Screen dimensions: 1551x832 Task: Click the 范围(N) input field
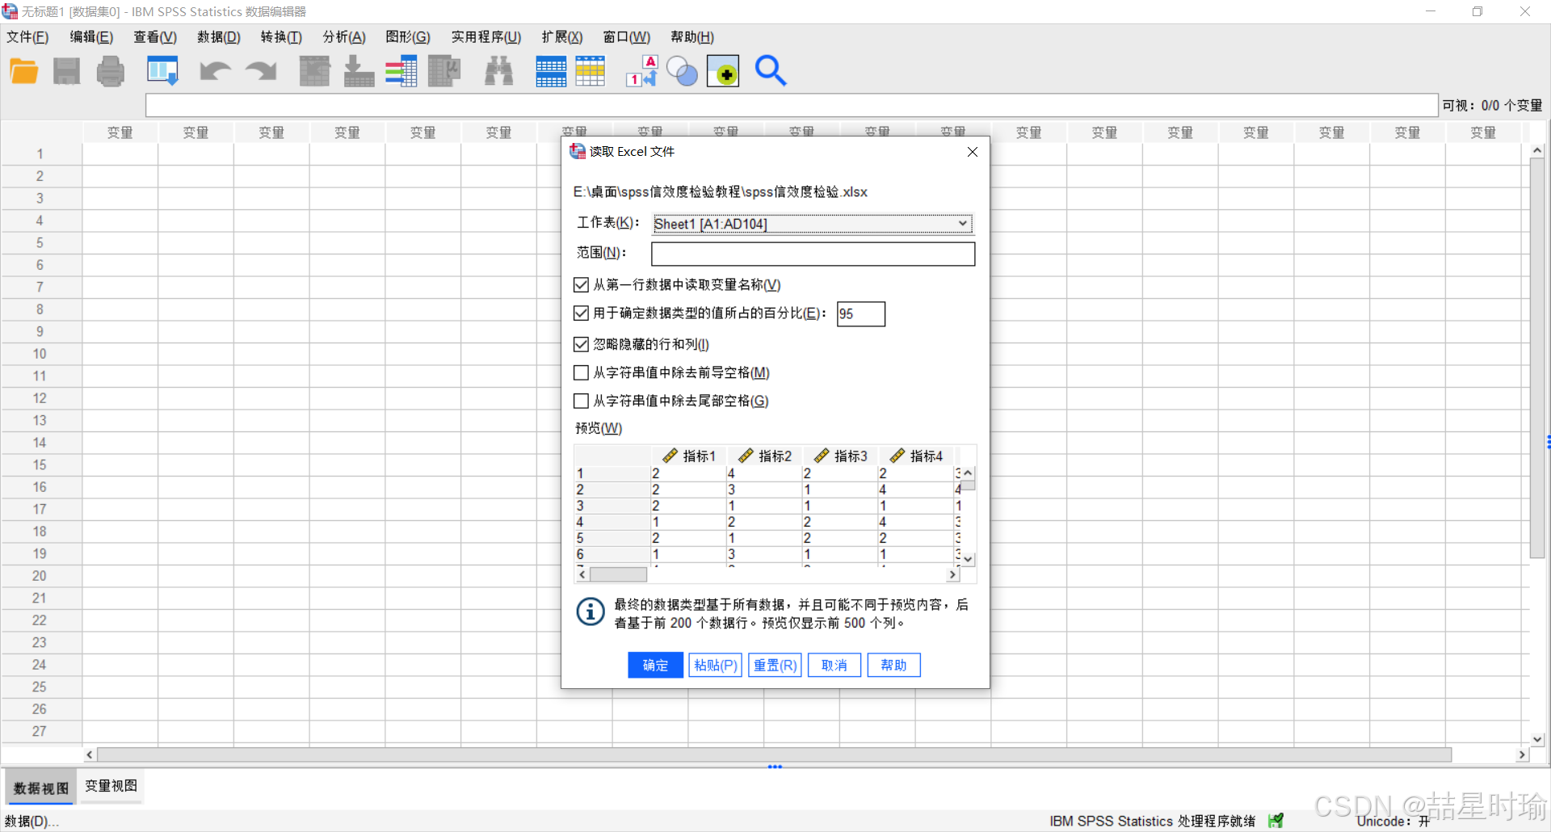pyautogui.click(x=813, y=254)
